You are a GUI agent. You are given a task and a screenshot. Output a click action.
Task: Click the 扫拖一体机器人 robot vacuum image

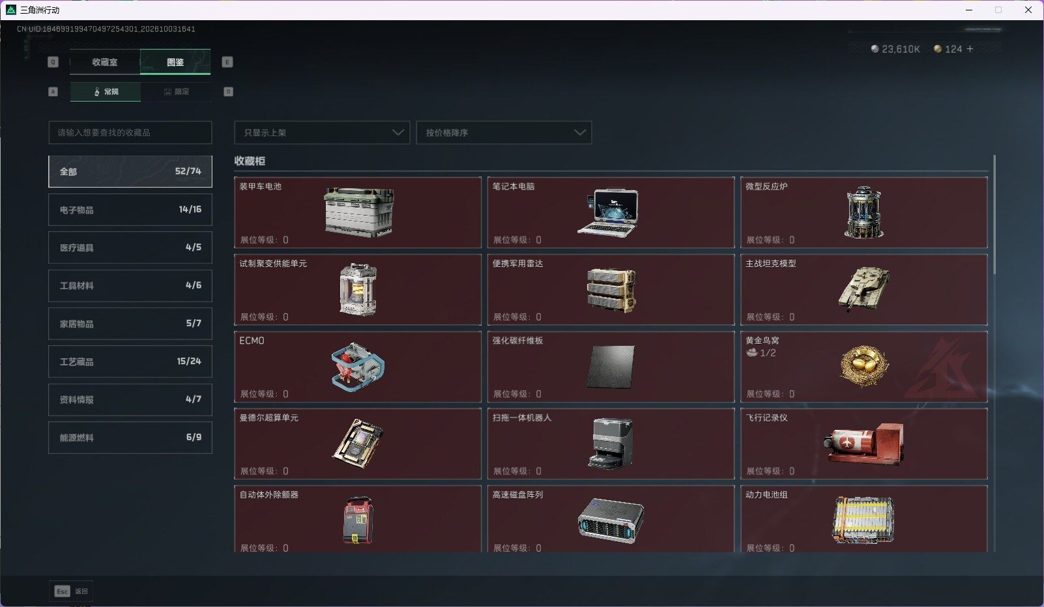pyautogui.click(x=611, y=444)
